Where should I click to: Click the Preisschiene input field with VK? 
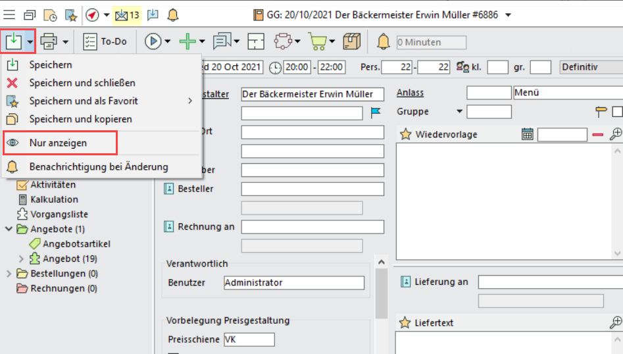(248, 340)
